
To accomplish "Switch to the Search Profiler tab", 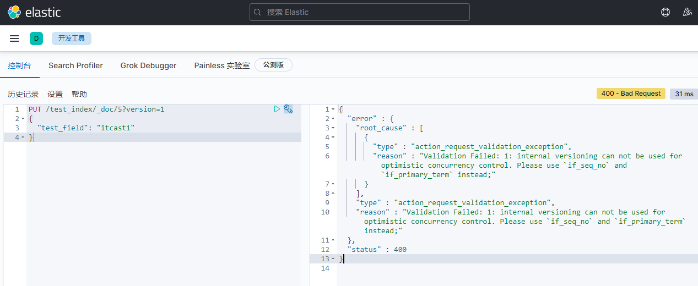I will click(75, 65).
